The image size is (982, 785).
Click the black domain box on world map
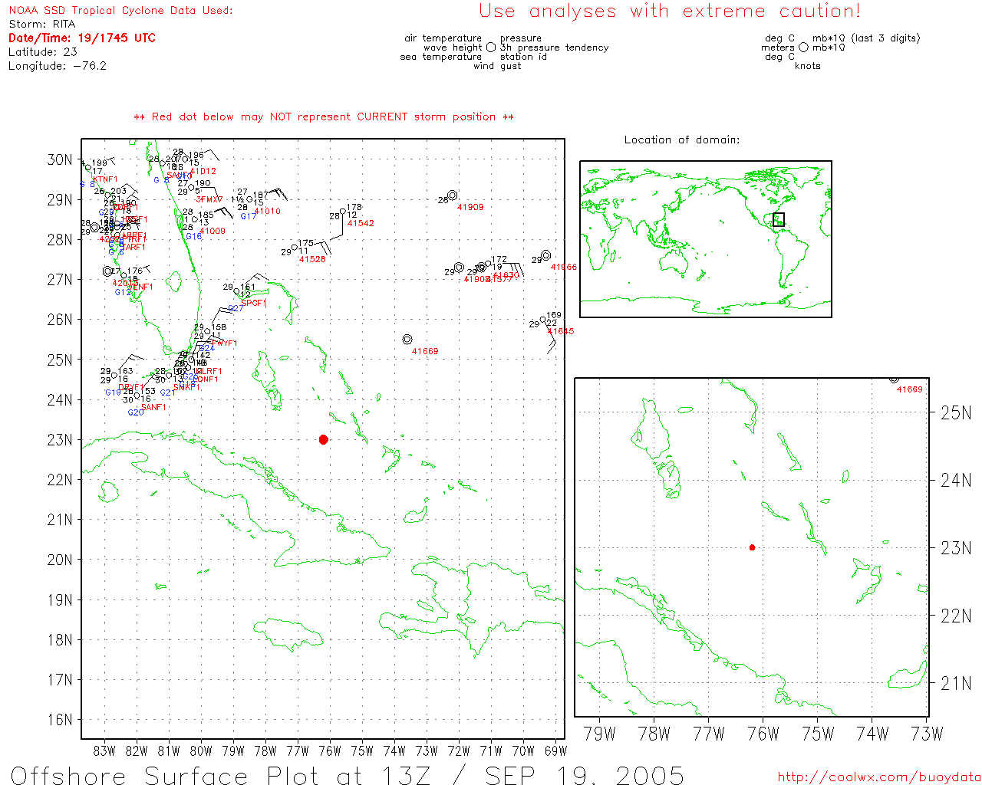click(x=779, y=219)
